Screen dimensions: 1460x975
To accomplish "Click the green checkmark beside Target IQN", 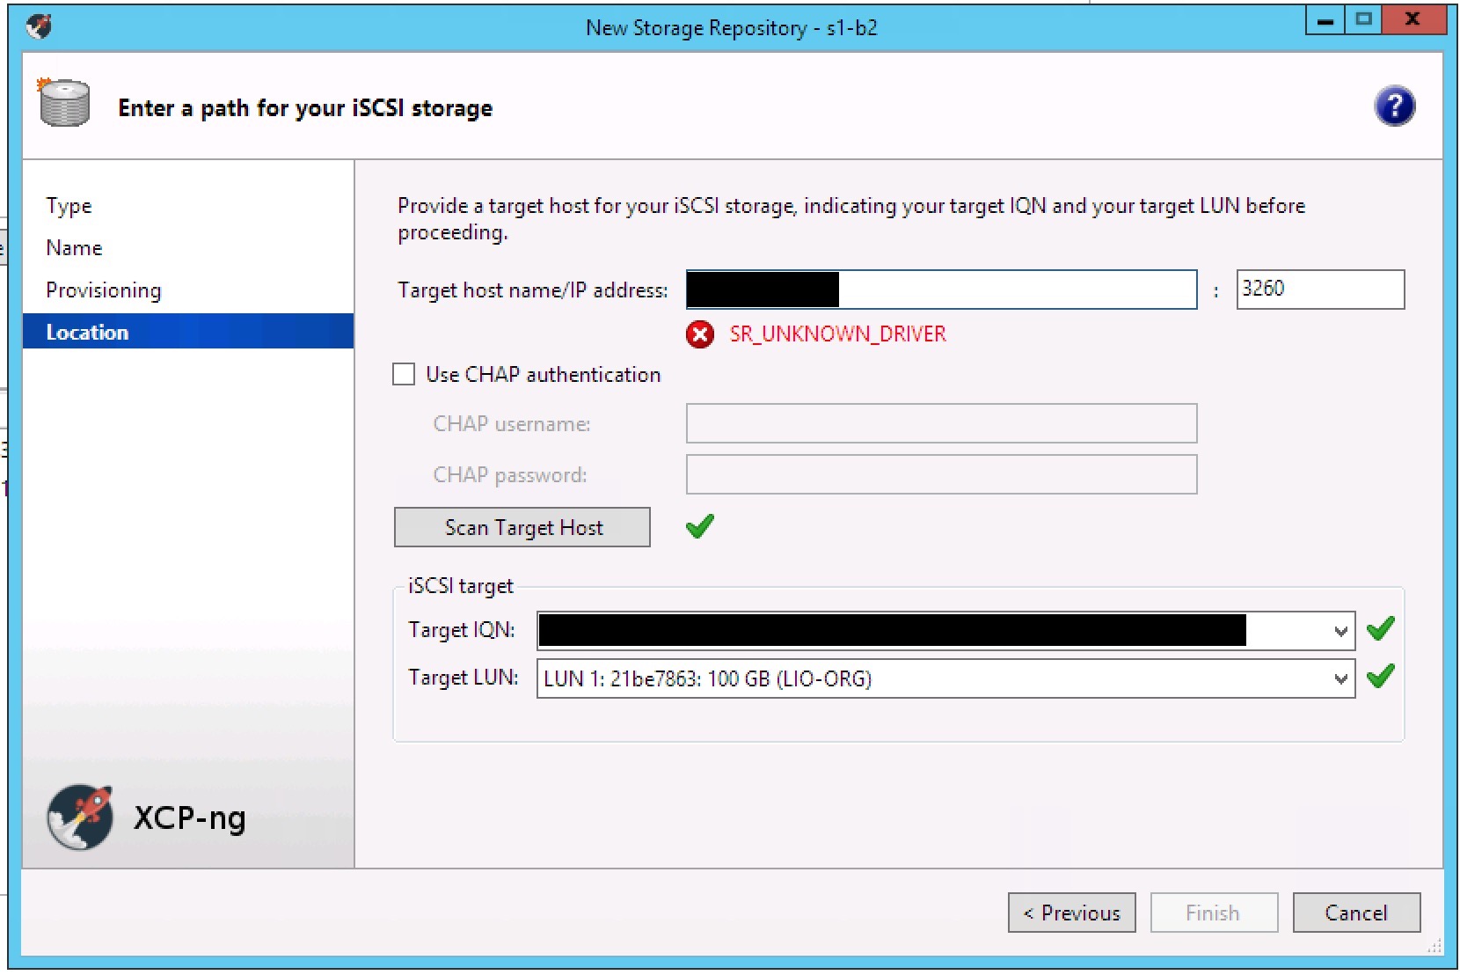I will 1381,628.
